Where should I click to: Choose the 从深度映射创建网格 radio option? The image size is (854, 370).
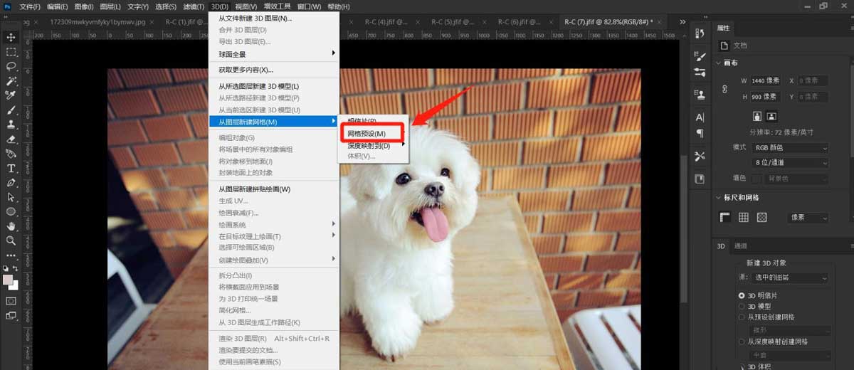[742, 342]
